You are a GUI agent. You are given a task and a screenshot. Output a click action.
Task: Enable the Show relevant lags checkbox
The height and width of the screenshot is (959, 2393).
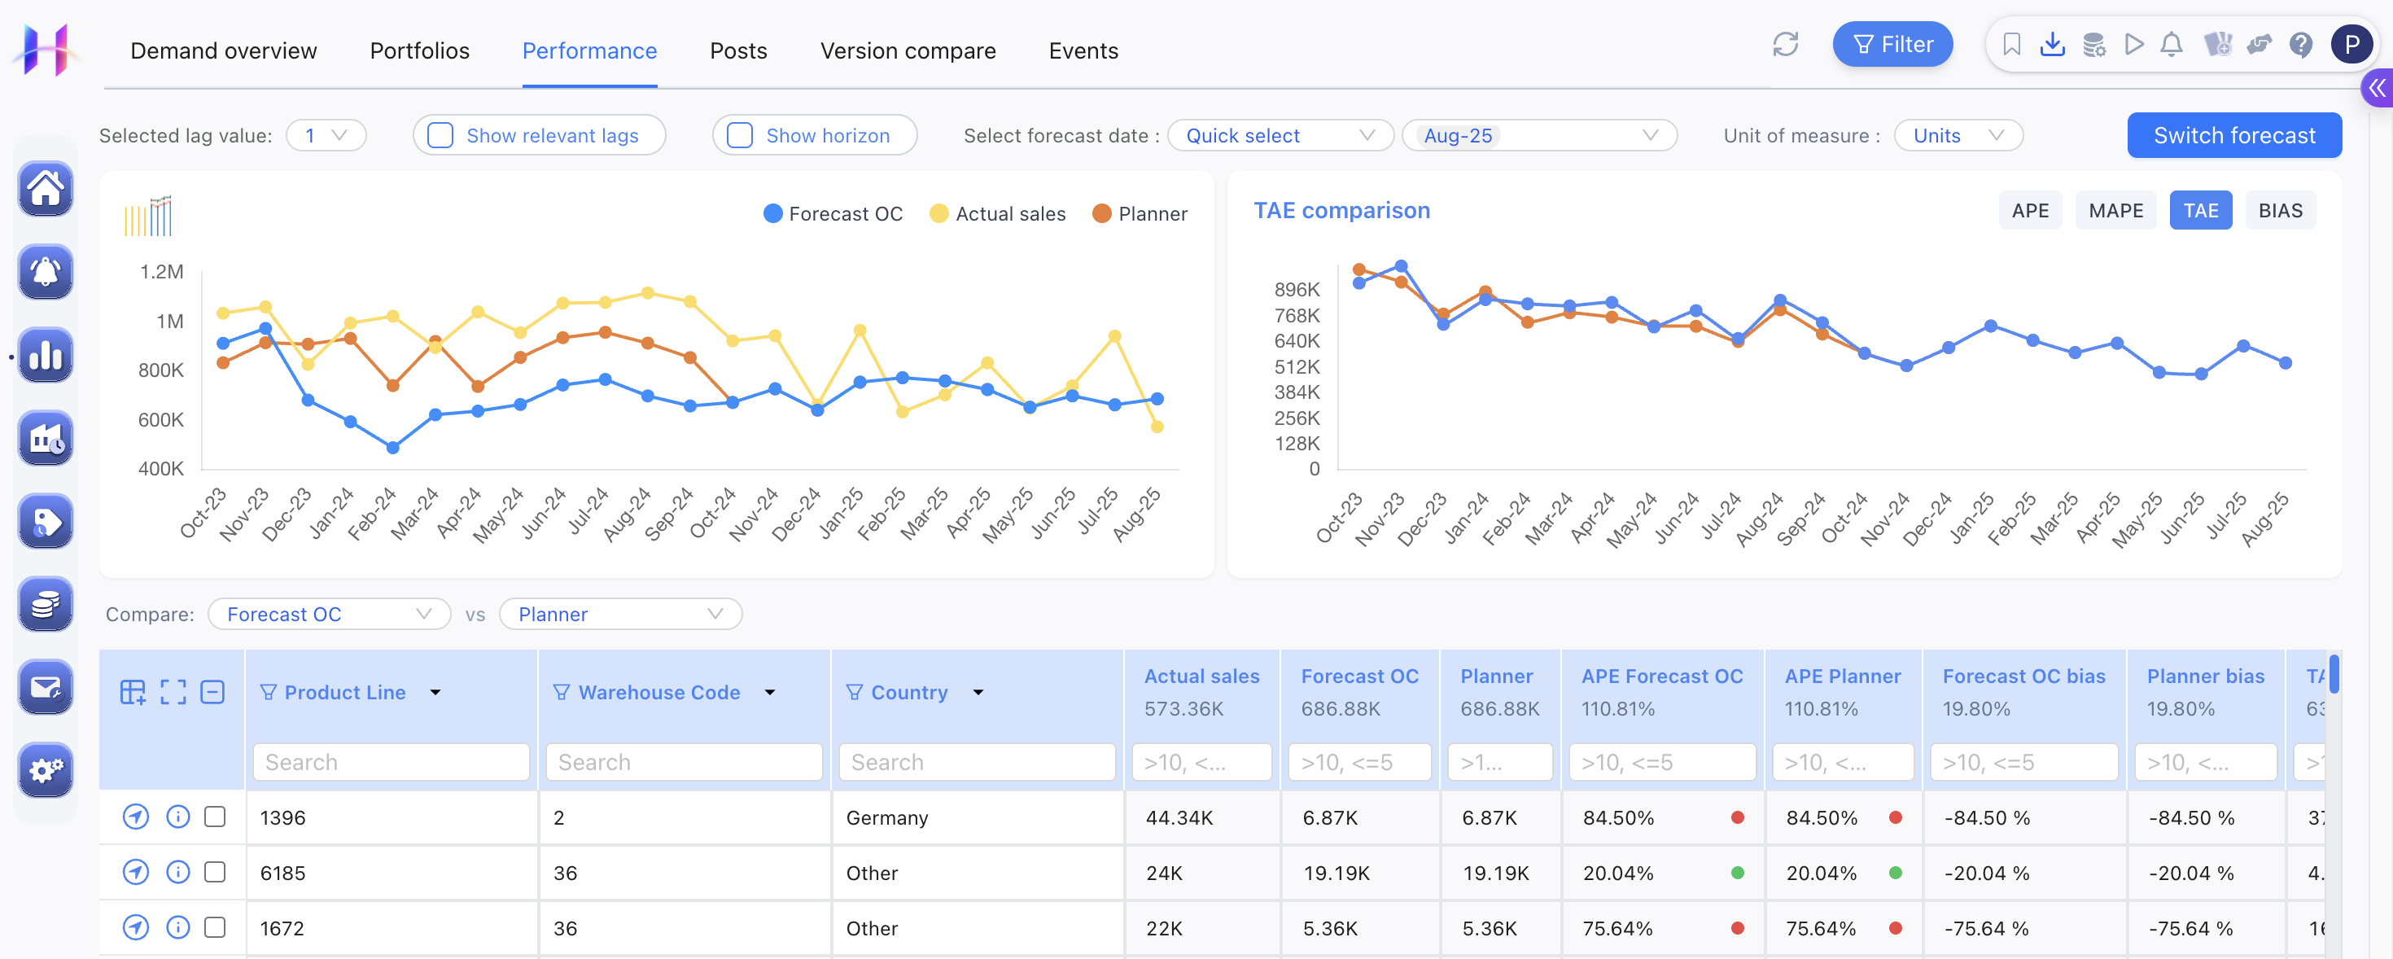(440, 136)
